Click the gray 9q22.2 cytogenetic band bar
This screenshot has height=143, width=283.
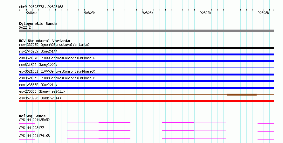pos(146,31)
